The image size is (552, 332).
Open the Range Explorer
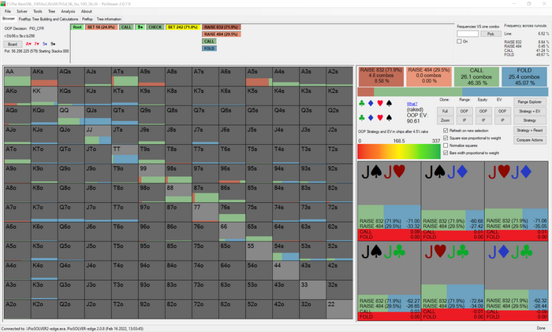(529, 102)
